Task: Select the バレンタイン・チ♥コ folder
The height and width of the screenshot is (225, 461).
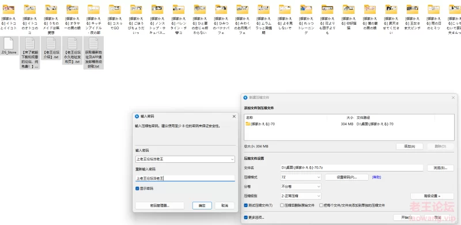Action: tap(179, 19)
